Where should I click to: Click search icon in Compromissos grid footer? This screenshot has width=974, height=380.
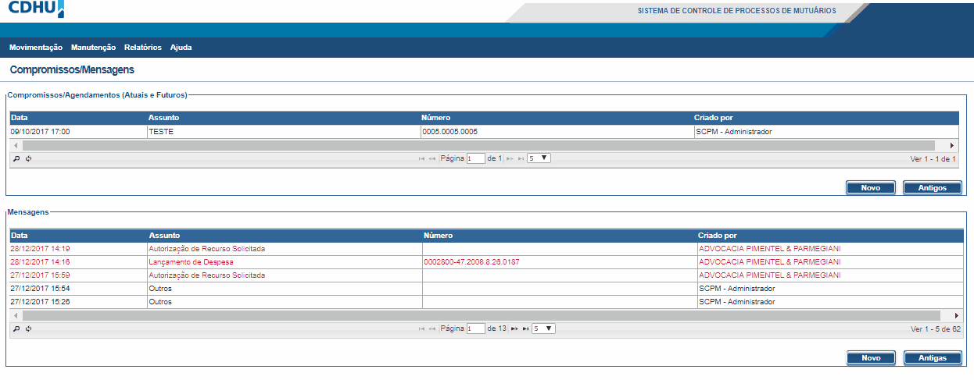16,158
